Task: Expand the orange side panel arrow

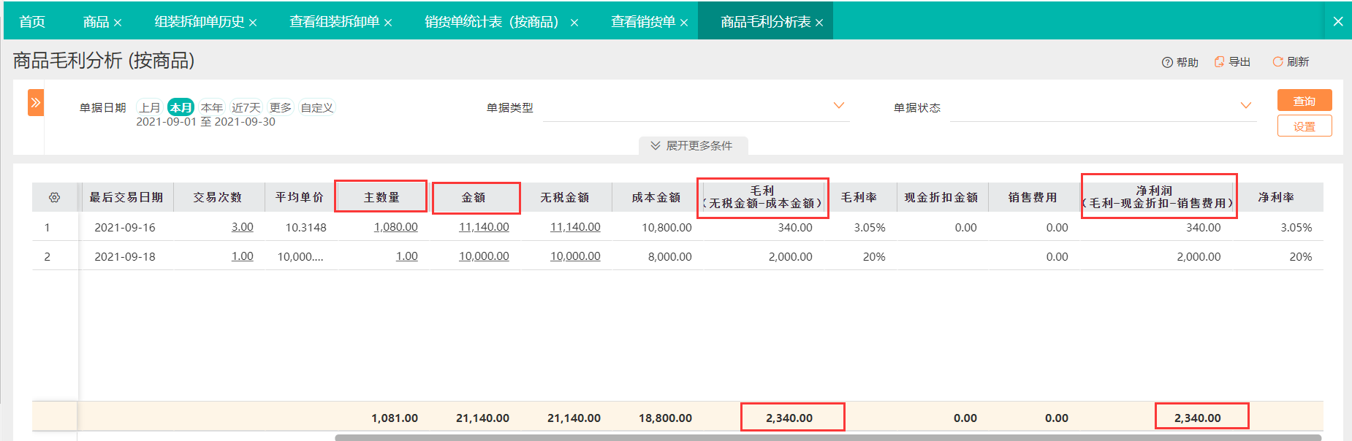Action: [x=36, y=103]
